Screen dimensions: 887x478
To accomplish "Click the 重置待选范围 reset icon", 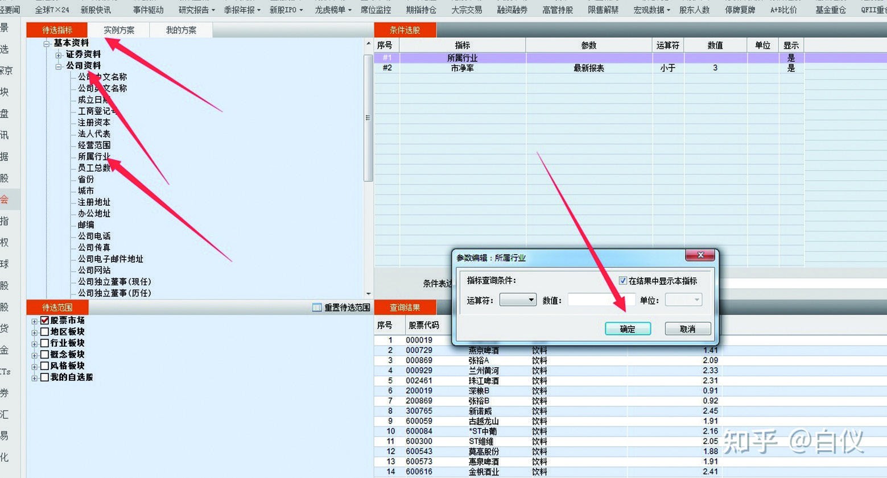I will click(316, 307).
